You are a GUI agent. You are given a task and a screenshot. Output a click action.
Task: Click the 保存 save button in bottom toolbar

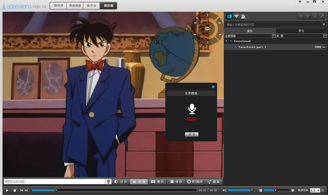(x=176, y=182)
